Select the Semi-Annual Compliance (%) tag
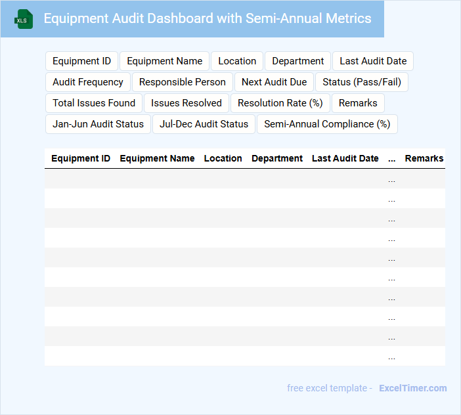Image resolution: width=461 pixels, height=415 pixels. tap(327, 124)
